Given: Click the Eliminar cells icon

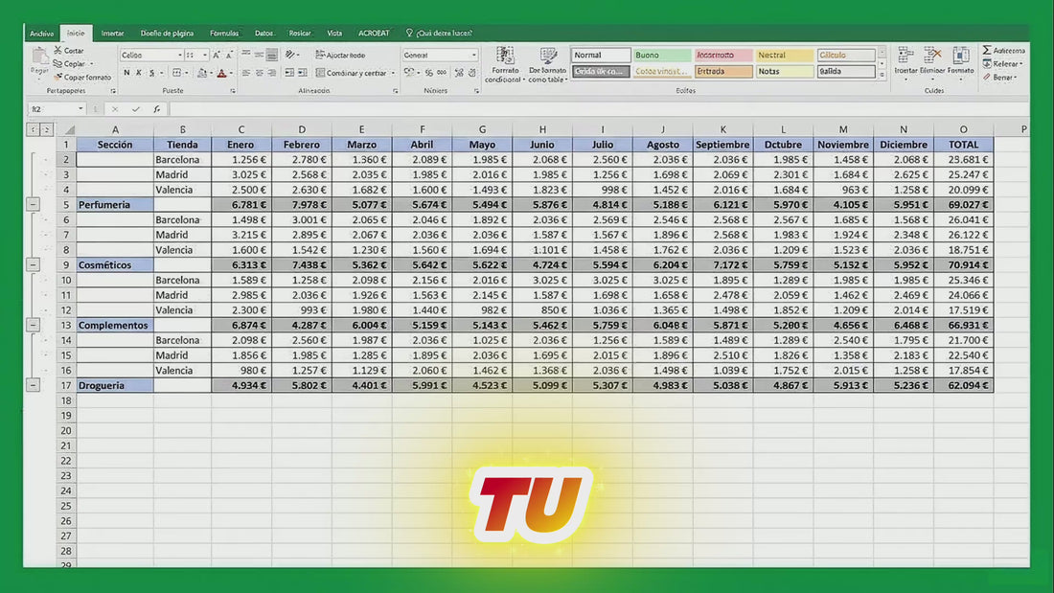Looking at the screenshot, I should coord(932,56).
